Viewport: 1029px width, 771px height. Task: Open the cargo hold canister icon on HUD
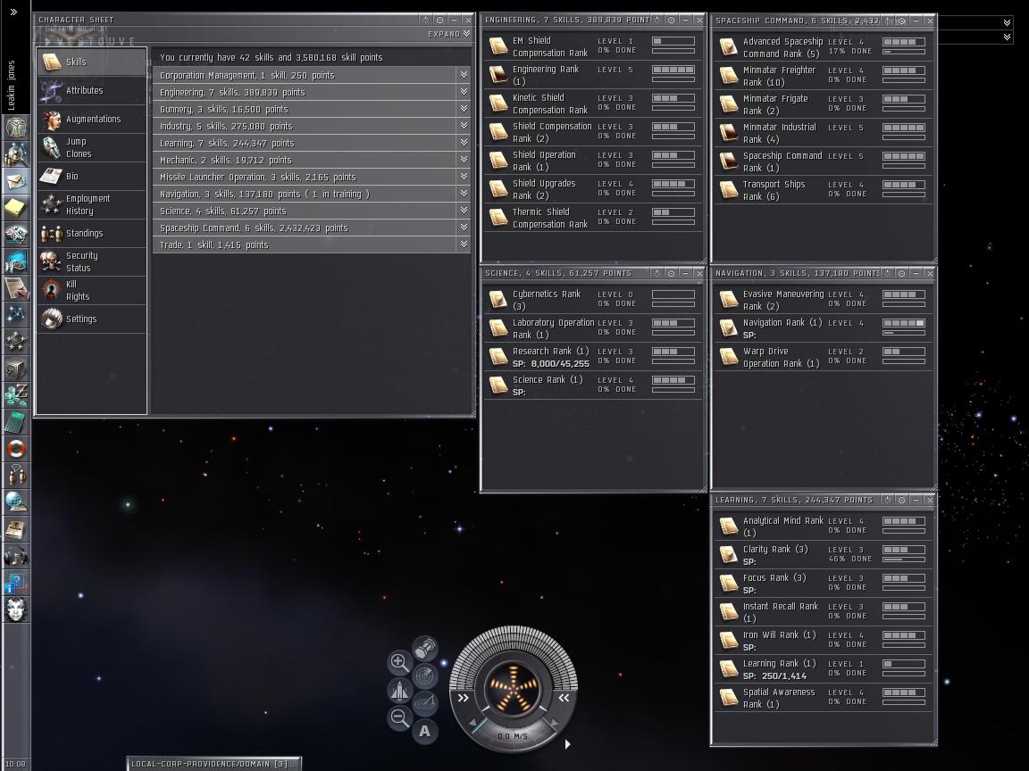pyautogui.click(x=425, y=649)
